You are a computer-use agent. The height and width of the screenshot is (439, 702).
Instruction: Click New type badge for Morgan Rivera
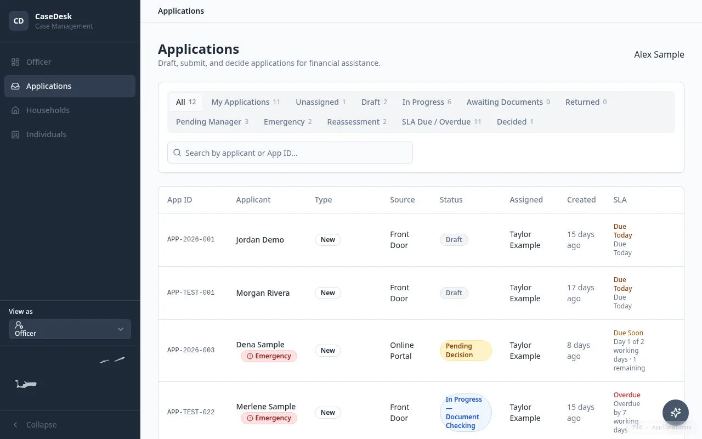point(327,293)
